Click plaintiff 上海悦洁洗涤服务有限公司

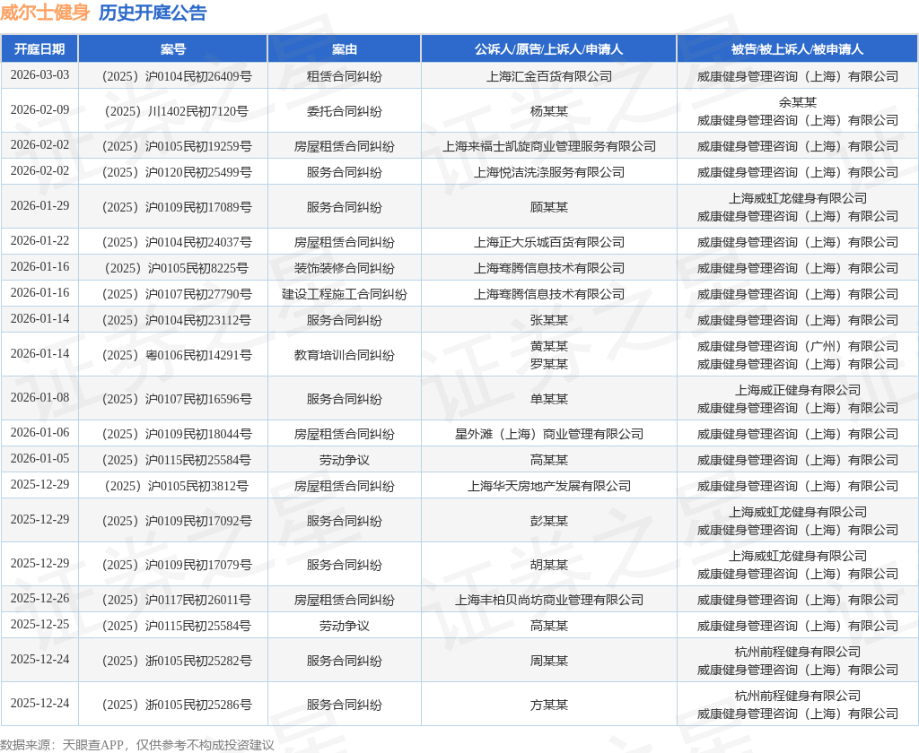point(549,172)
